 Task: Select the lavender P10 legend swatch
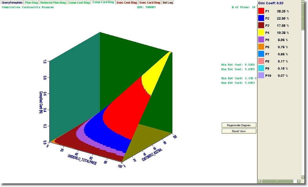coord(261,75)
